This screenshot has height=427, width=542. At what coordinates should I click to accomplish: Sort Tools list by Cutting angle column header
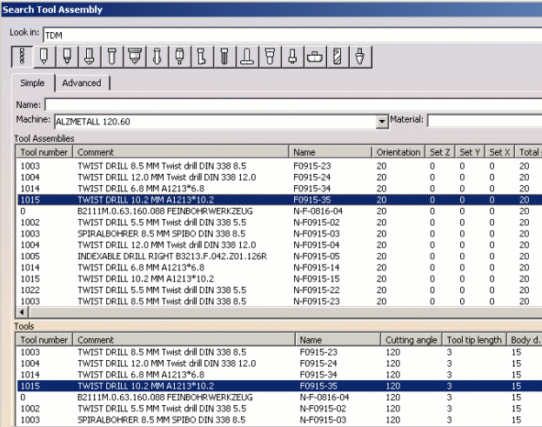pos(411,340)
